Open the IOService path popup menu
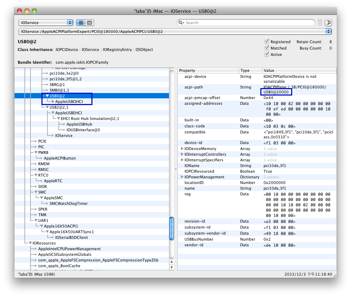This screenshot has height=299, width=351. pyautogui.click(x=175, y=31)
